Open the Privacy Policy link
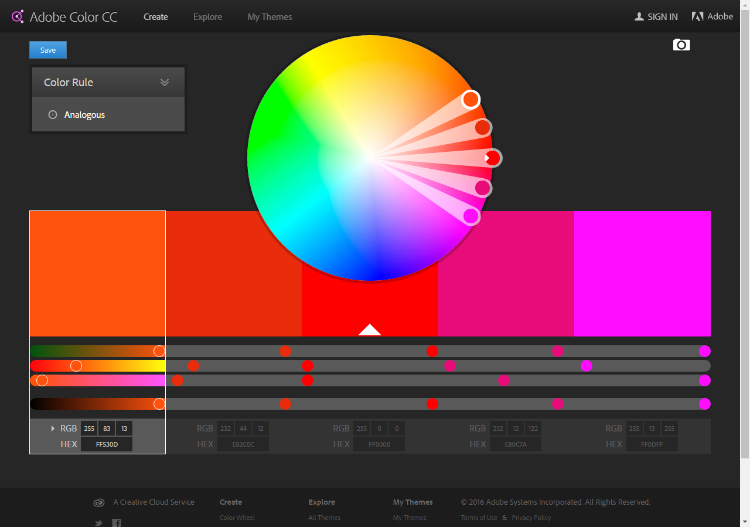 click(x=531, y=518)
